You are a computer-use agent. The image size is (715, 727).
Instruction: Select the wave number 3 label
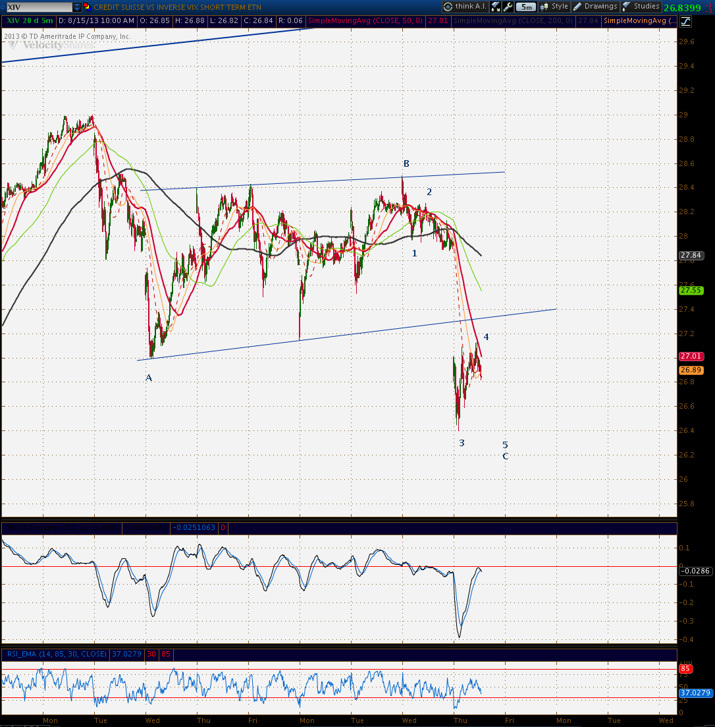(x=462, y=443)
